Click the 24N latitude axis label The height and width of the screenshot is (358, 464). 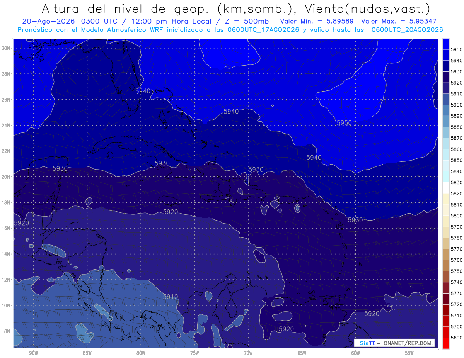pyautogui.click(x=7, y=126)
